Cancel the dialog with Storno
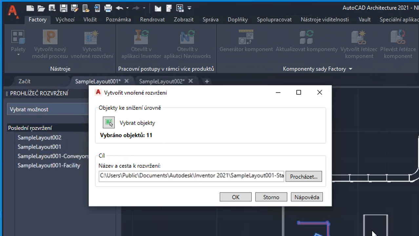 pos(271,197)
